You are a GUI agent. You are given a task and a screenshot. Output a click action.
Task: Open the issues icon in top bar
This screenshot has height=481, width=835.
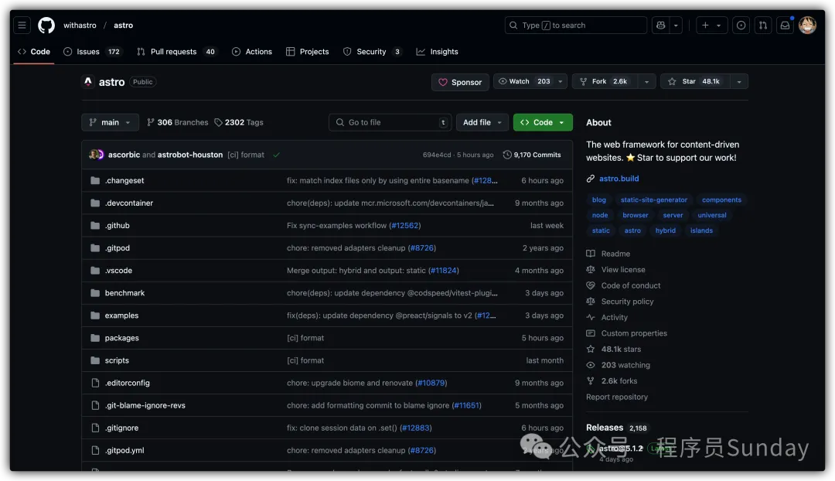pyautogui.click(x=741, y=26)
